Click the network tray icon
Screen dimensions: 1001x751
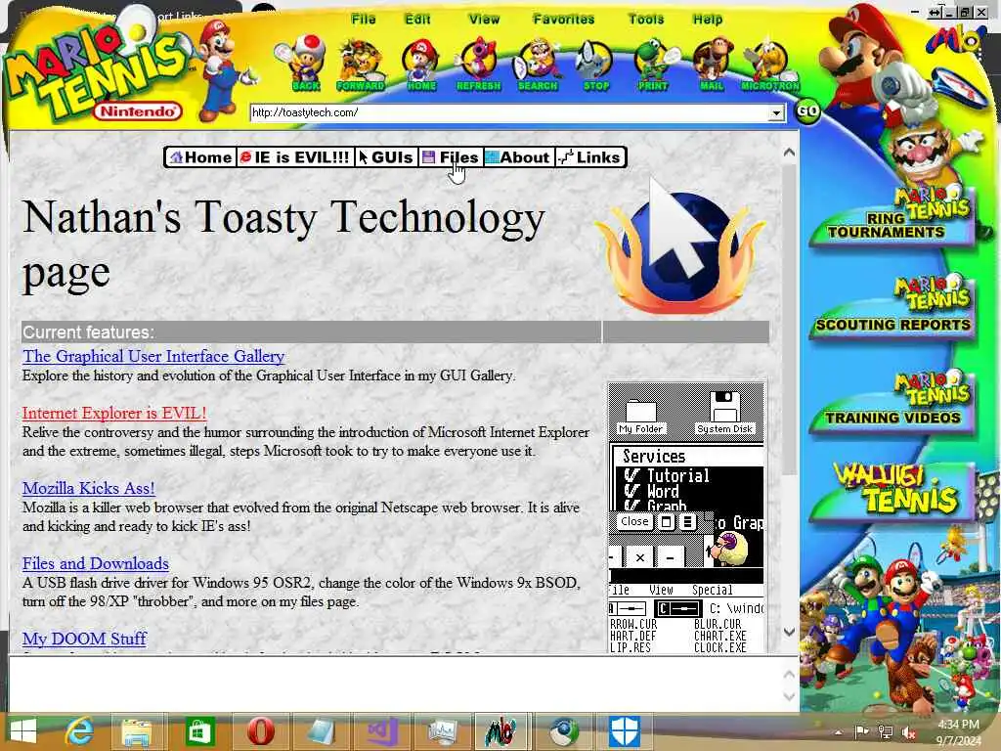[x=885, y=731]
